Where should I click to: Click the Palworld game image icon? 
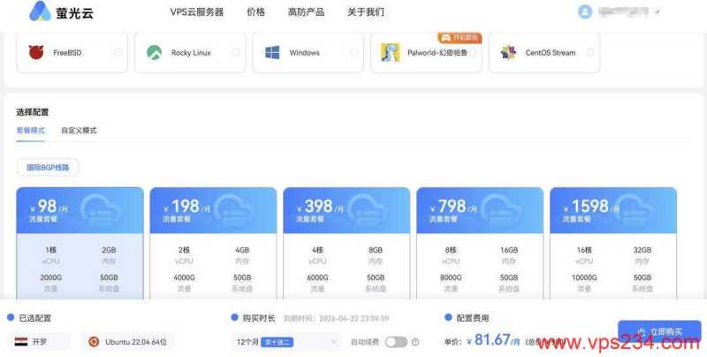point(390,53)
